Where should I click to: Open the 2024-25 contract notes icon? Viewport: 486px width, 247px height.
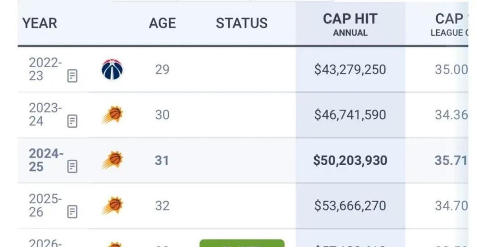72,166
